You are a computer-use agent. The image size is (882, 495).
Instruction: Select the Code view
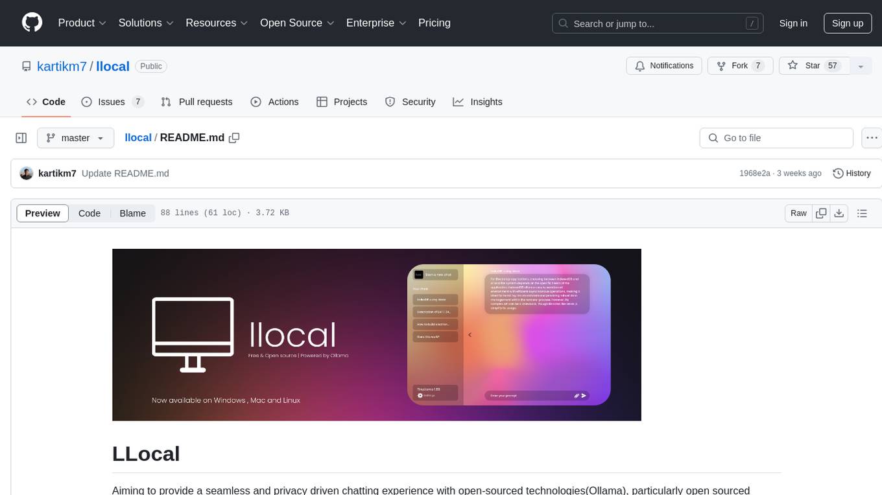pyautogui.click(x=89, y=213)
